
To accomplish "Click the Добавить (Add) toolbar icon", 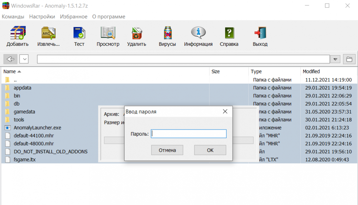I will pyautogui.click(x=18, y=33).
